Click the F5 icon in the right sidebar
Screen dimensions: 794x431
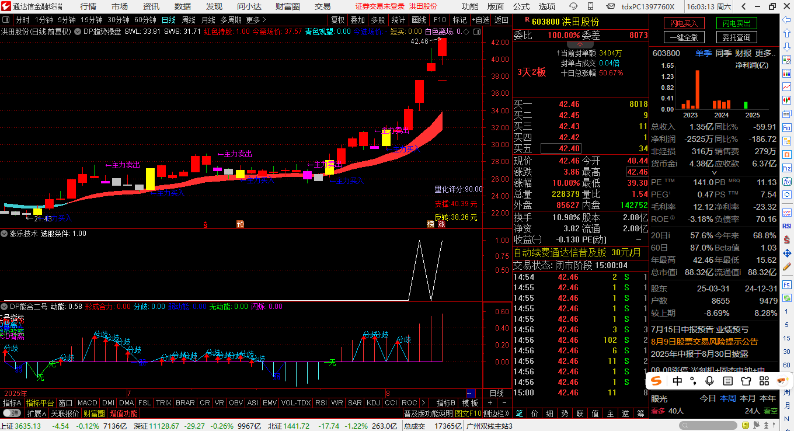coord(786,285)
